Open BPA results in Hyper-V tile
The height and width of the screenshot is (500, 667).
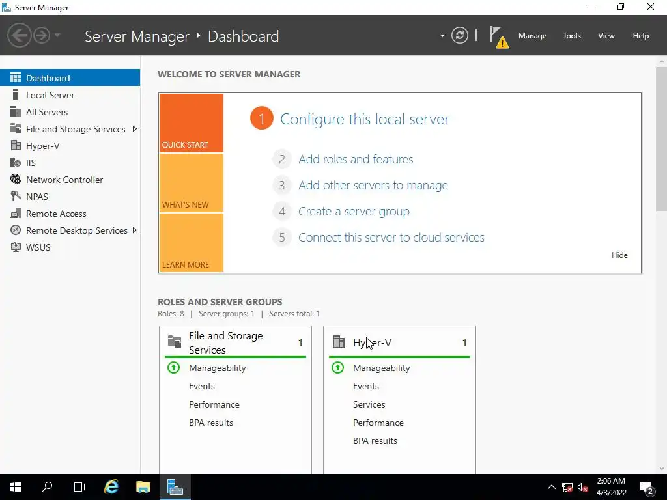click(375, 441)
